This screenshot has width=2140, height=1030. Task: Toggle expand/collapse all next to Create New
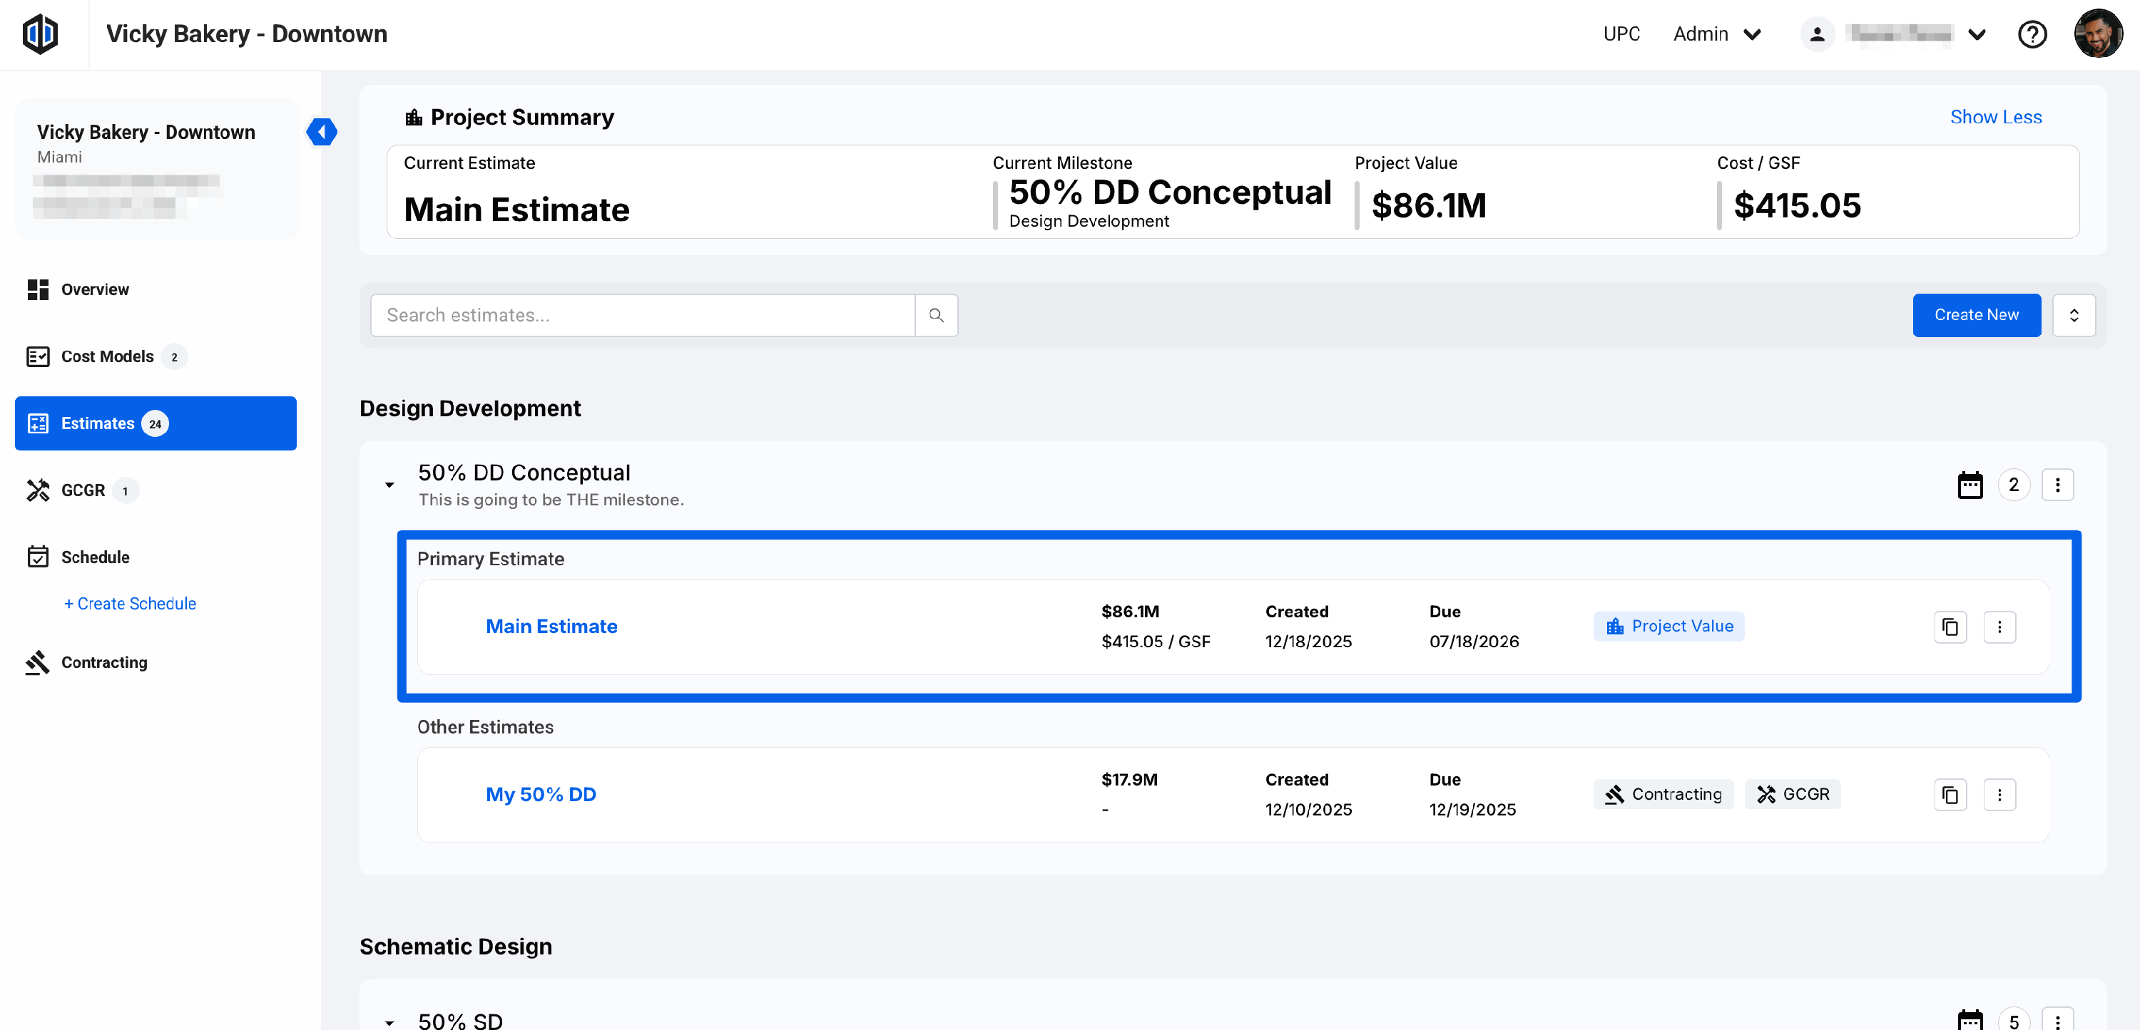coord(2074,315)
